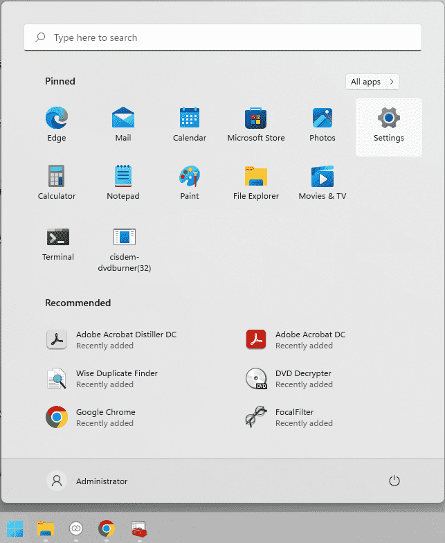Click the Type here to search box
Screen dimensions: 445x543
pyautogui.click(x=223, y=37)
